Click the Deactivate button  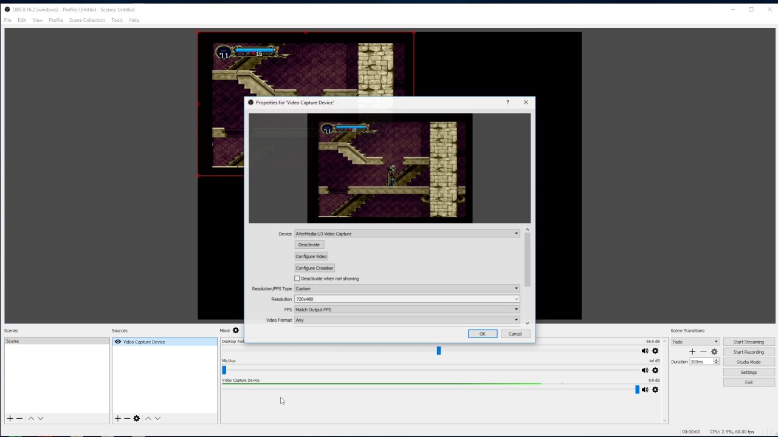[x=309, y=245]
